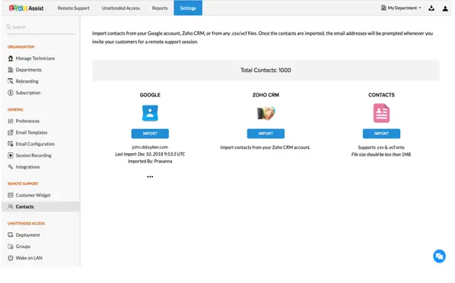Click the Imported By: Prasanna text

coord(150,161)
